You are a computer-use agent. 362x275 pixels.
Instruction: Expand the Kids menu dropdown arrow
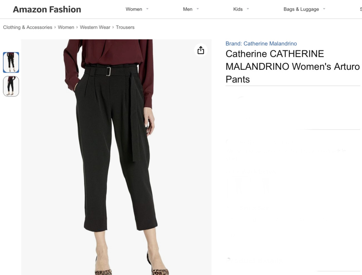(248, 9)
